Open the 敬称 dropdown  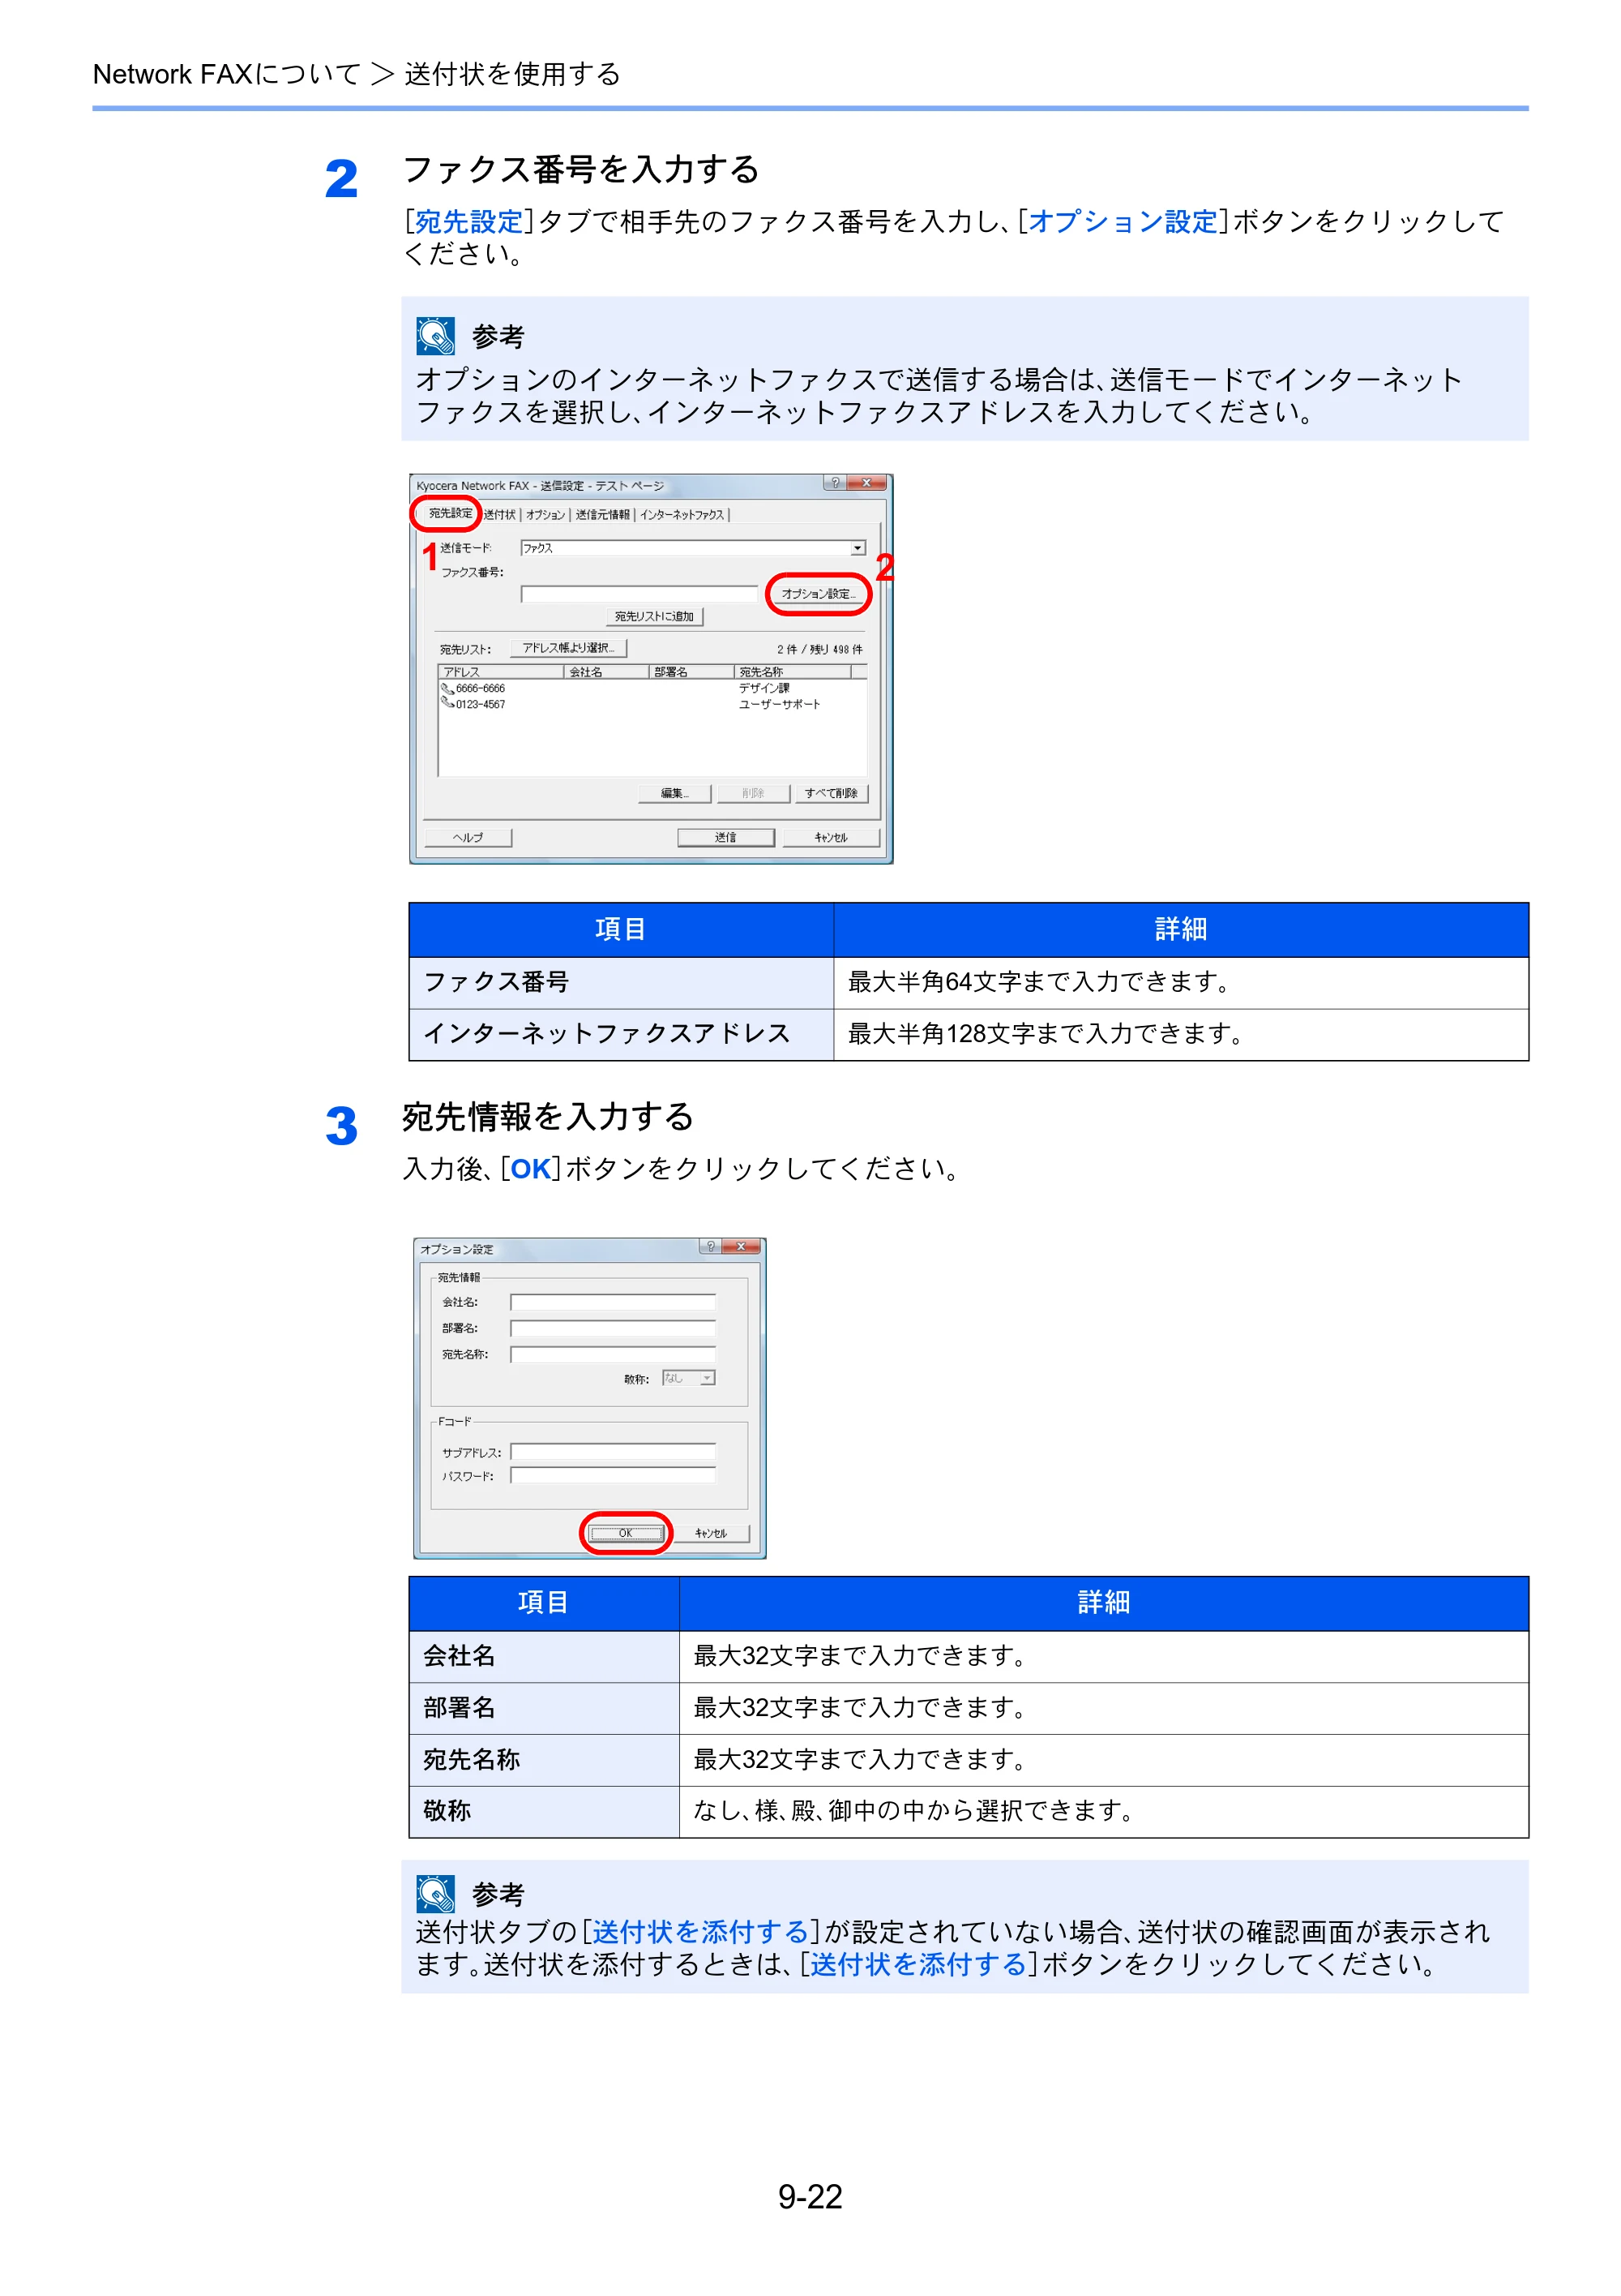click(x=689, y=1379)
